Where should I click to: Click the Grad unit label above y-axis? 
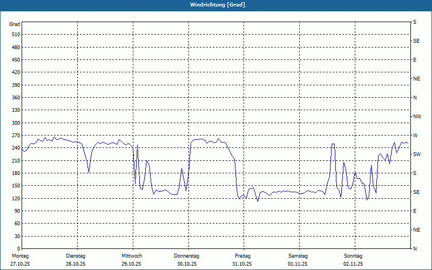(15, 24)
